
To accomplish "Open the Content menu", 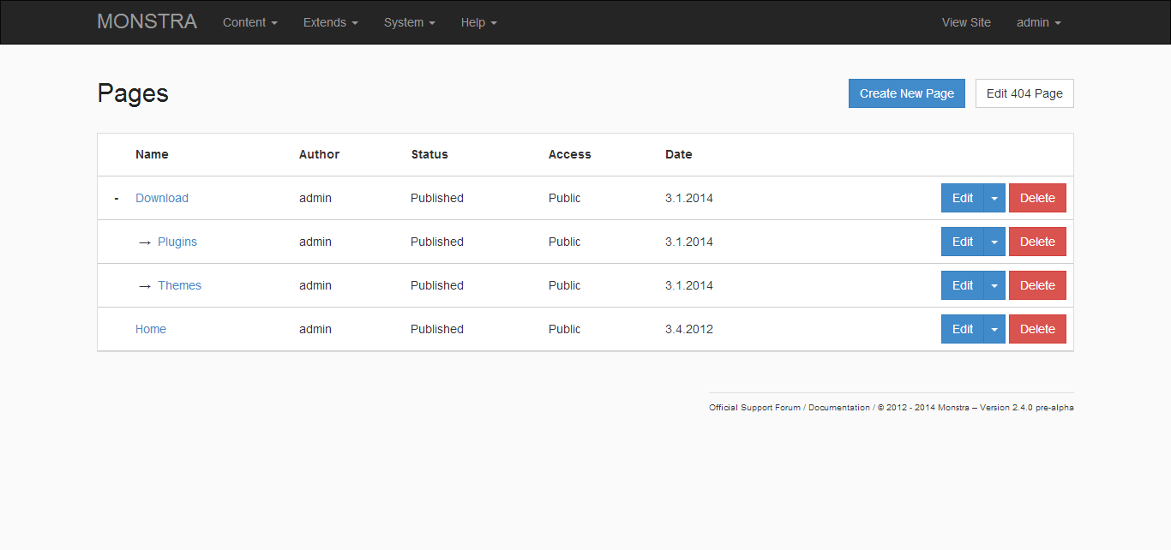I will 249,22.
